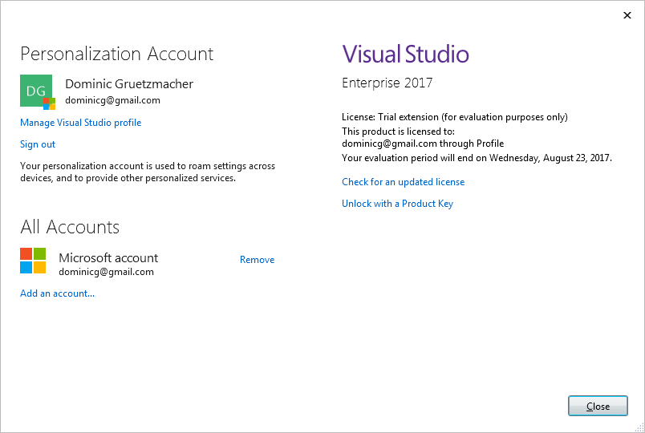Screen dimensions: 645x433
Task: Click the Trial extension license line
Action: pyautogui.click(x=454, y=117)
